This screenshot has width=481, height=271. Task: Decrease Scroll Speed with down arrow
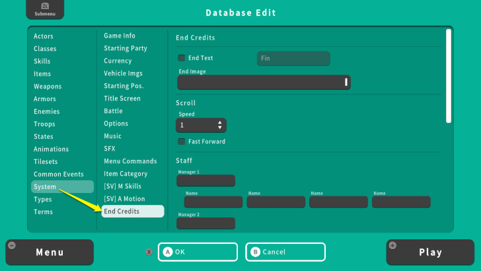click(219, 128)
